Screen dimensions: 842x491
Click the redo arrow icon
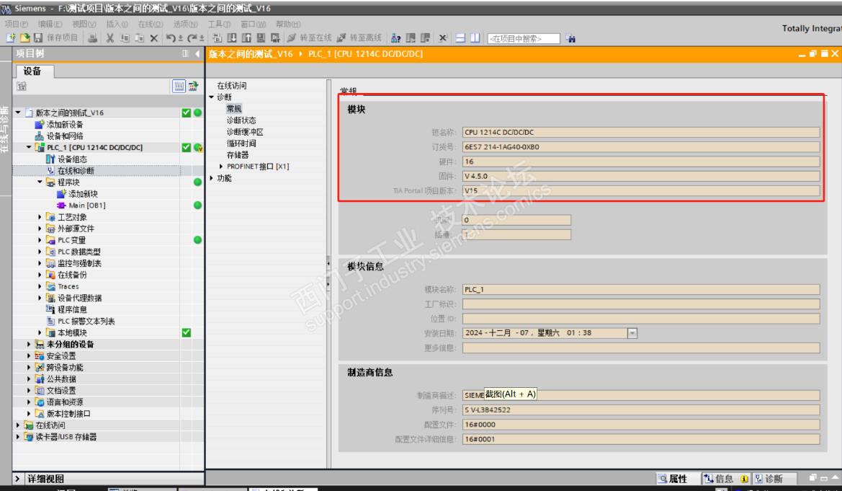click(193, 37)
